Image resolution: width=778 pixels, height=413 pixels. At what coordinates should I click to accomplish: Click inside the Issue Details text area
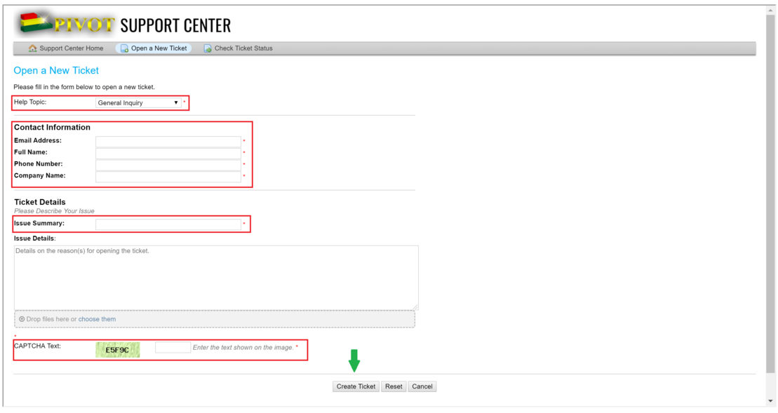point(216,278)
